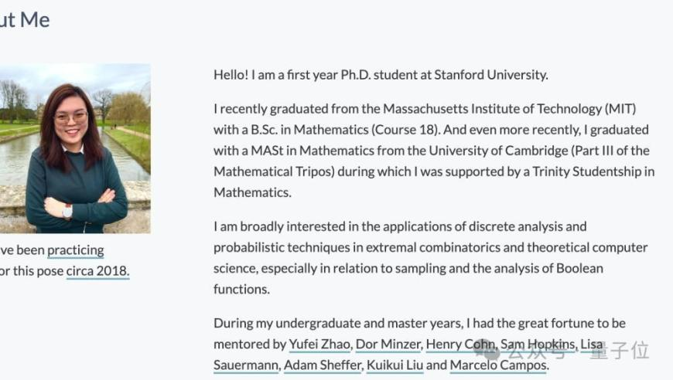This screenshot has height=380, width=673.
Task: Open the Yufei Zhao mentor link
Action: coord(319,344)
